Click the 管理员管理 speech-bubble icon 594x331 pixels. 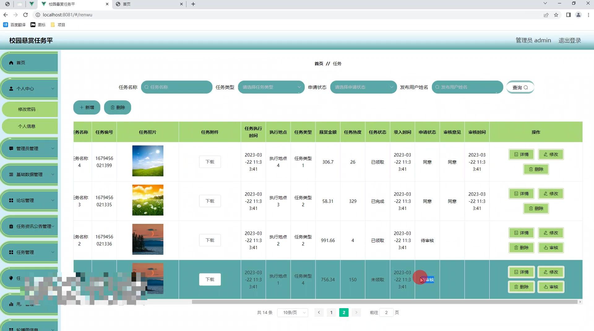(11, 149)
